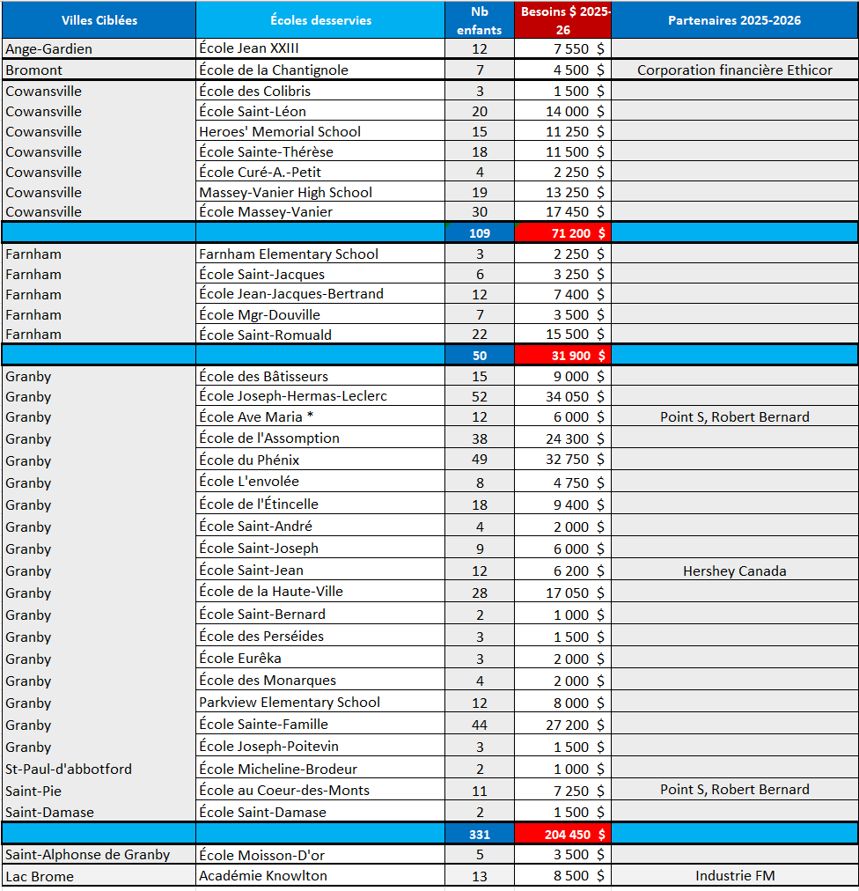The width and height of the screenshot is (859, 891).
Task: Select the 'École Saint-Jacques' cell
Action: tap(320, 274)
